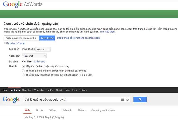Viewport: 178px width, 120px height.
Task: Open 'Hình ảnh' in the black bar
Action: point(27,90)
